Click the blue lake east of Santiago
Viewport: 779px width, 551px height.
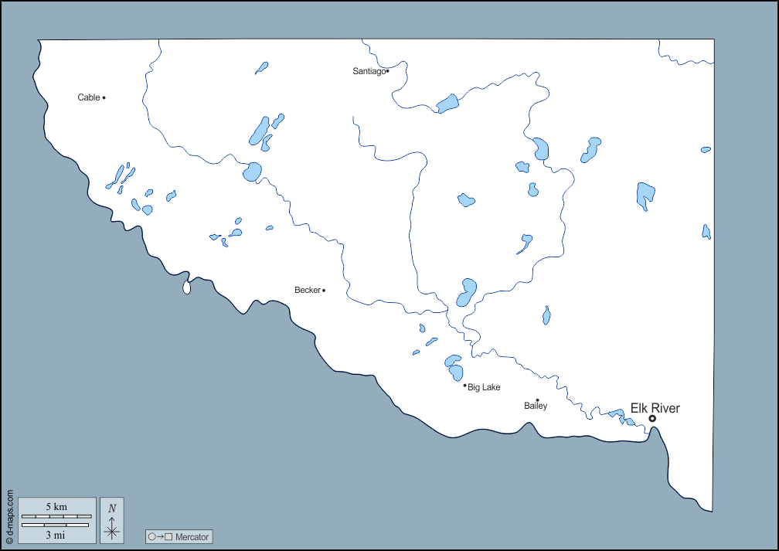point(447,104)
